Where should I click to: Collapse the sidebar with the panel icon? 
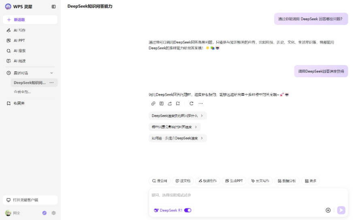click(x=53, y=7)
